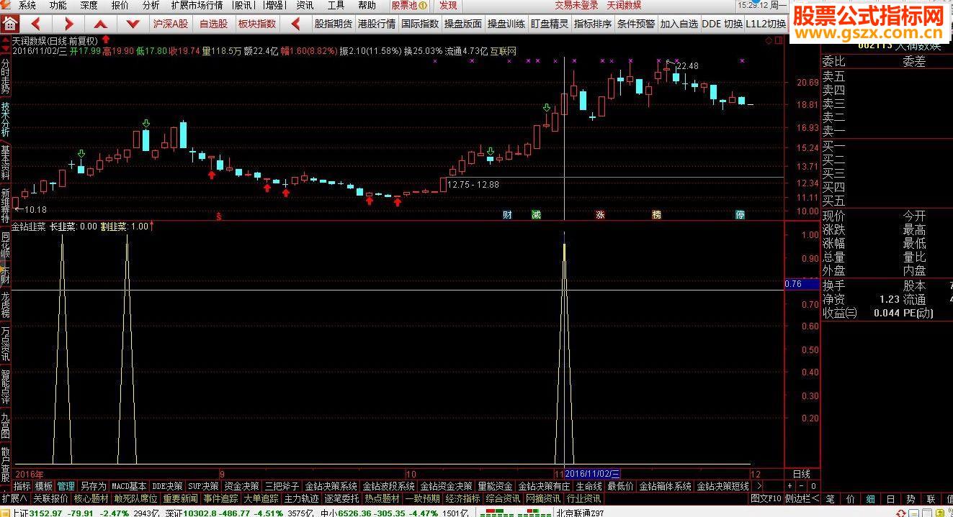This screenshot has width=953, height=517.
Task: Switch to 九宫图 side tab
Action: [x=5, y=424]
